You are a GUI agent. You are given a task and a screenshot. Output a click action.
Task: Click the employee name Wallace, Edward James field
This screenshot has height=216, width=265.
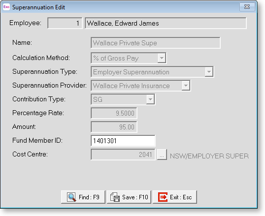pyautogui.click(x=166, y=23)
